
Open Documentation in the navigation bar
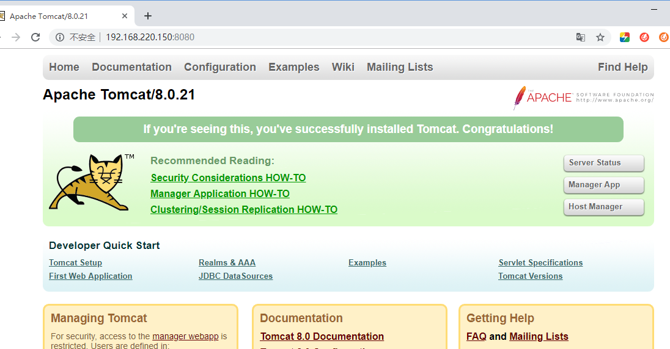point(131,67)
